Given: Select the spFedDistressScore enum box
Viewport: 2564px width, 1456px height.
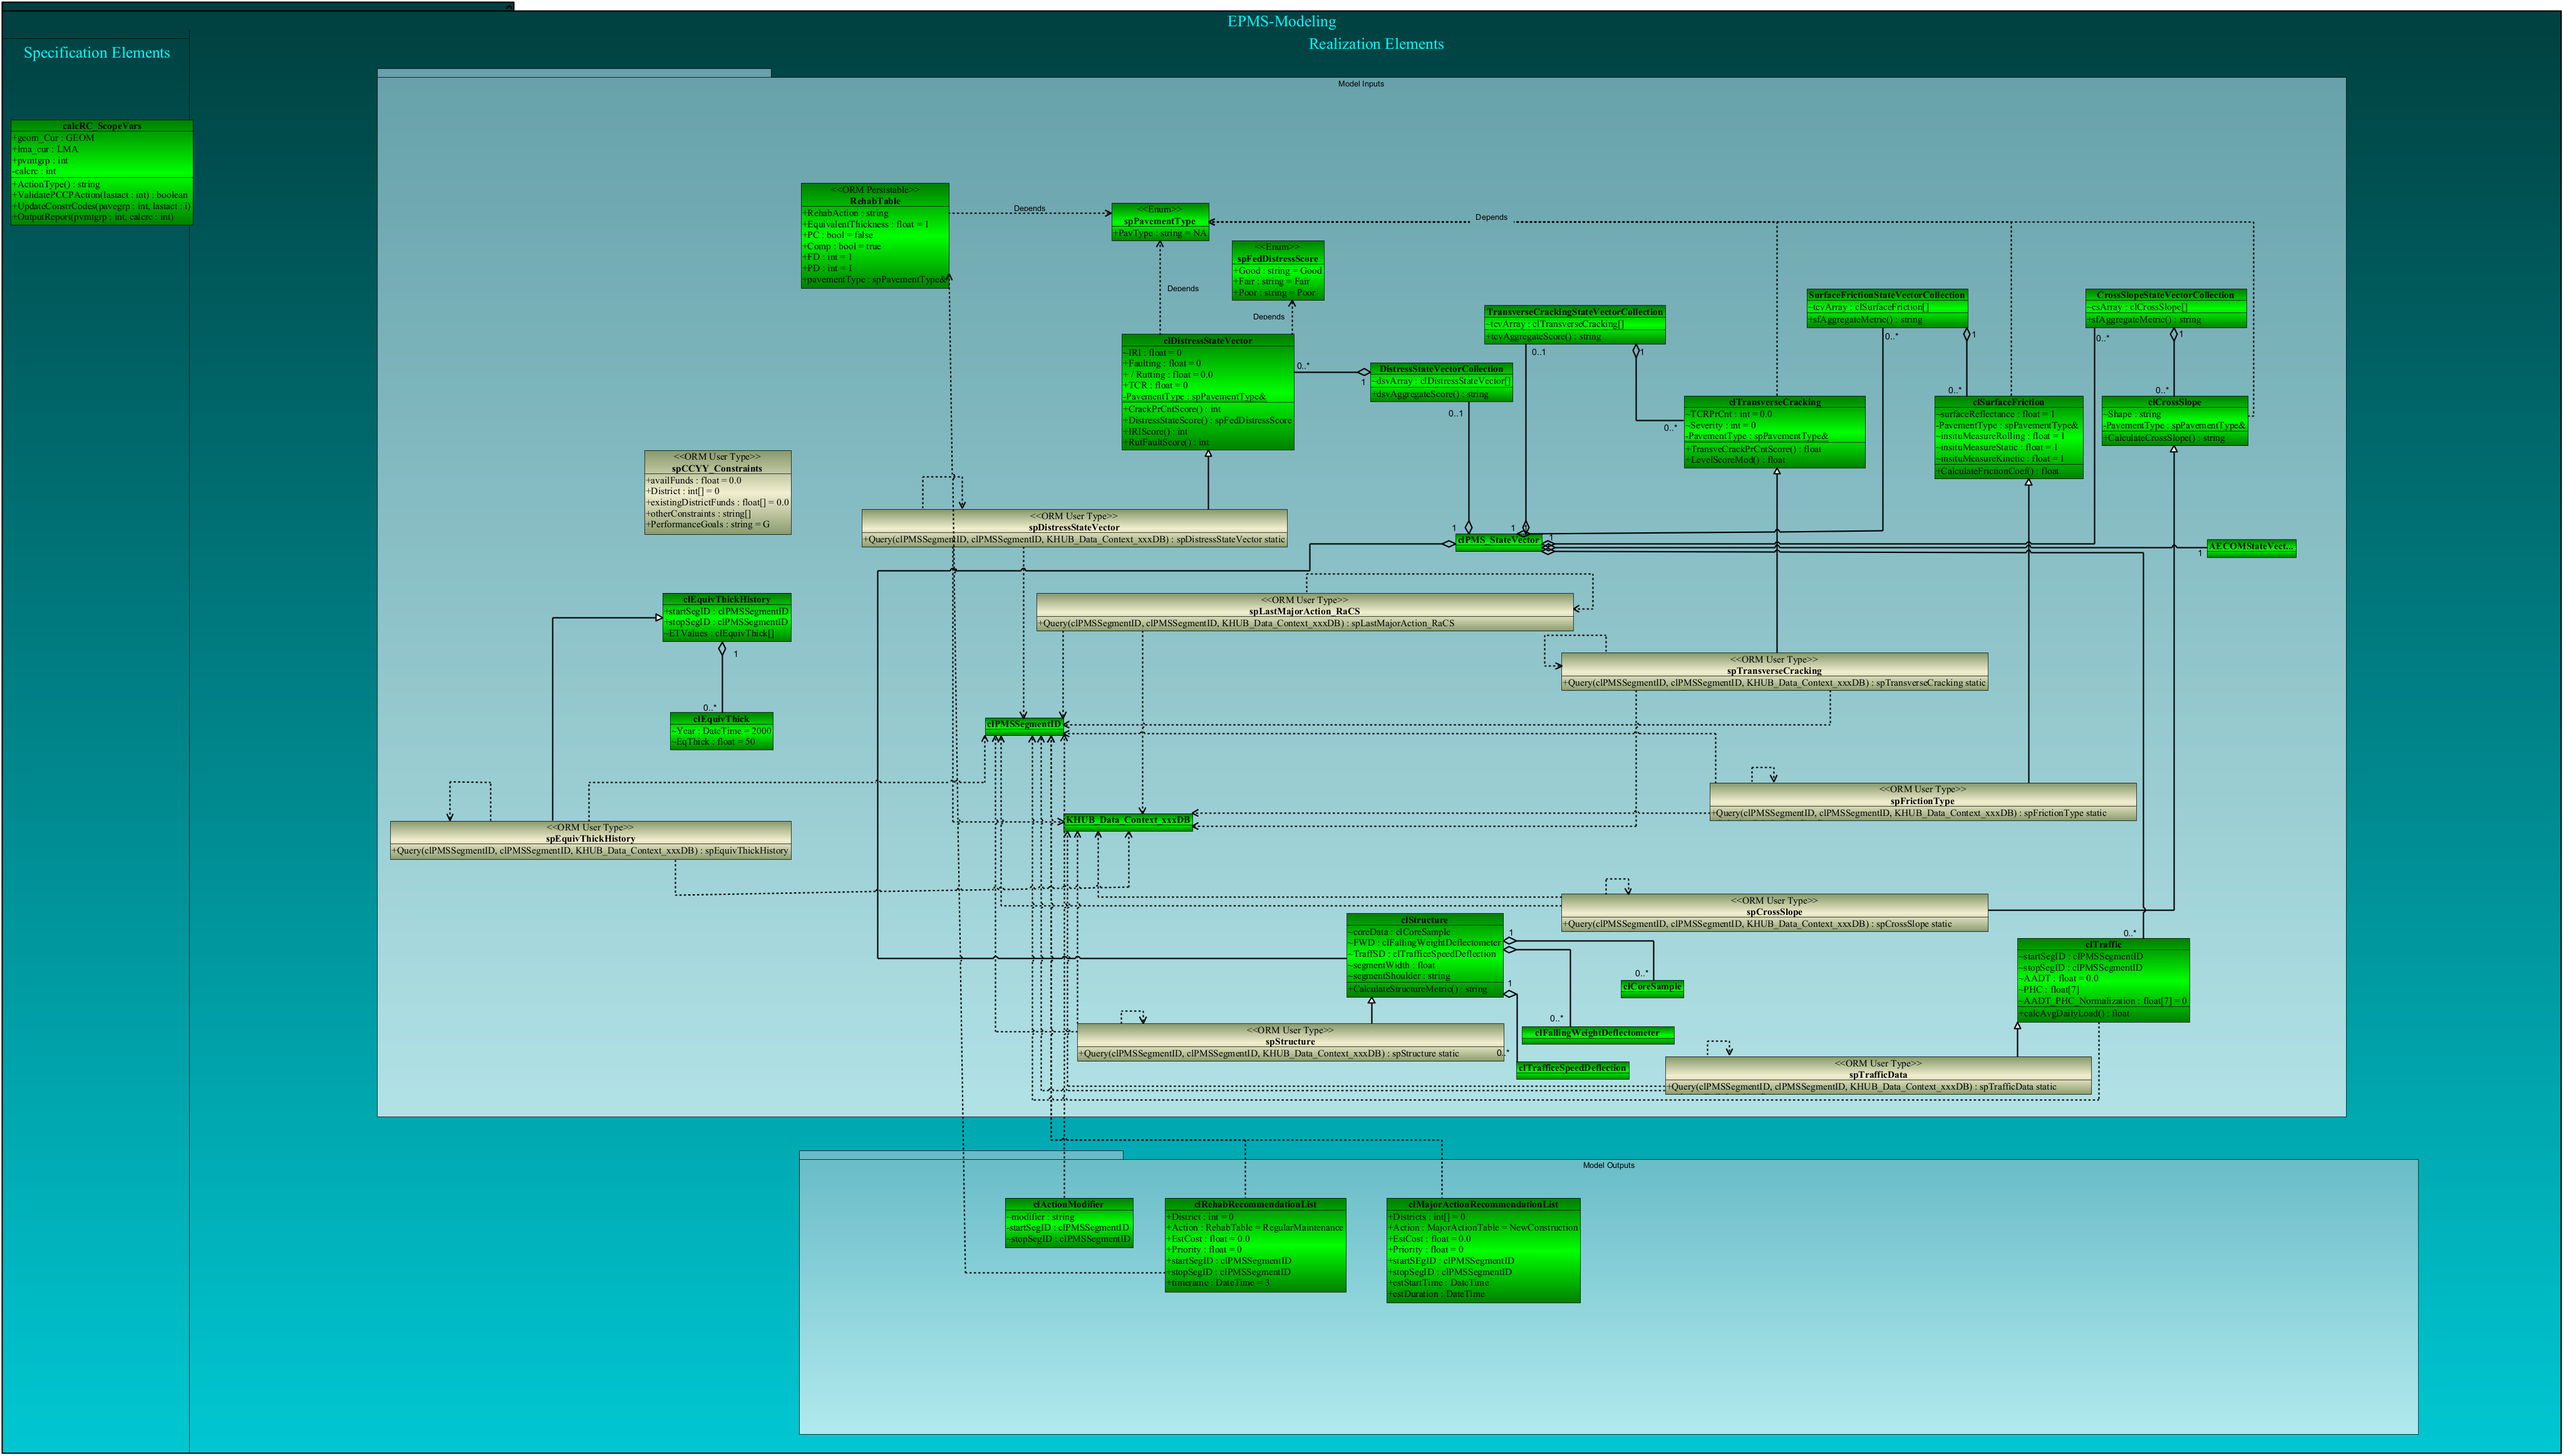Looking at the screenshot, I should tap(1278, 270).
